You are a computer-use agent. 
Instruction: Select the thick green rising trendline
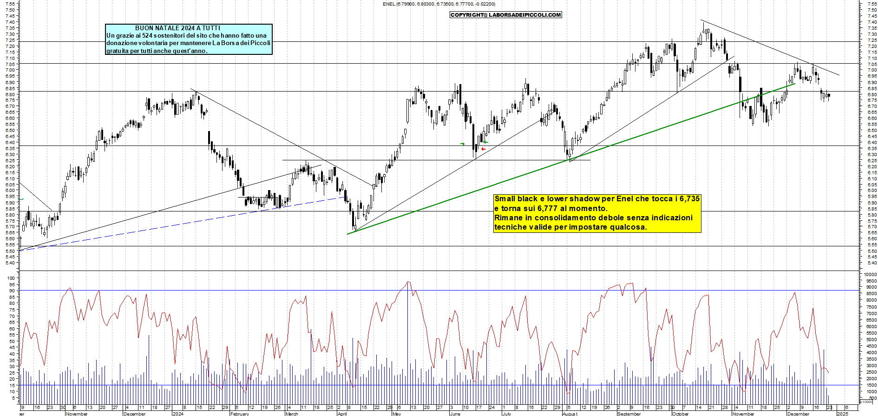[x=571, y=159]
